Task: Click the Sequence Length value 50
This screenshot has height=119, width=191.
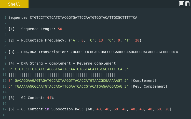Action: point(60,29)
